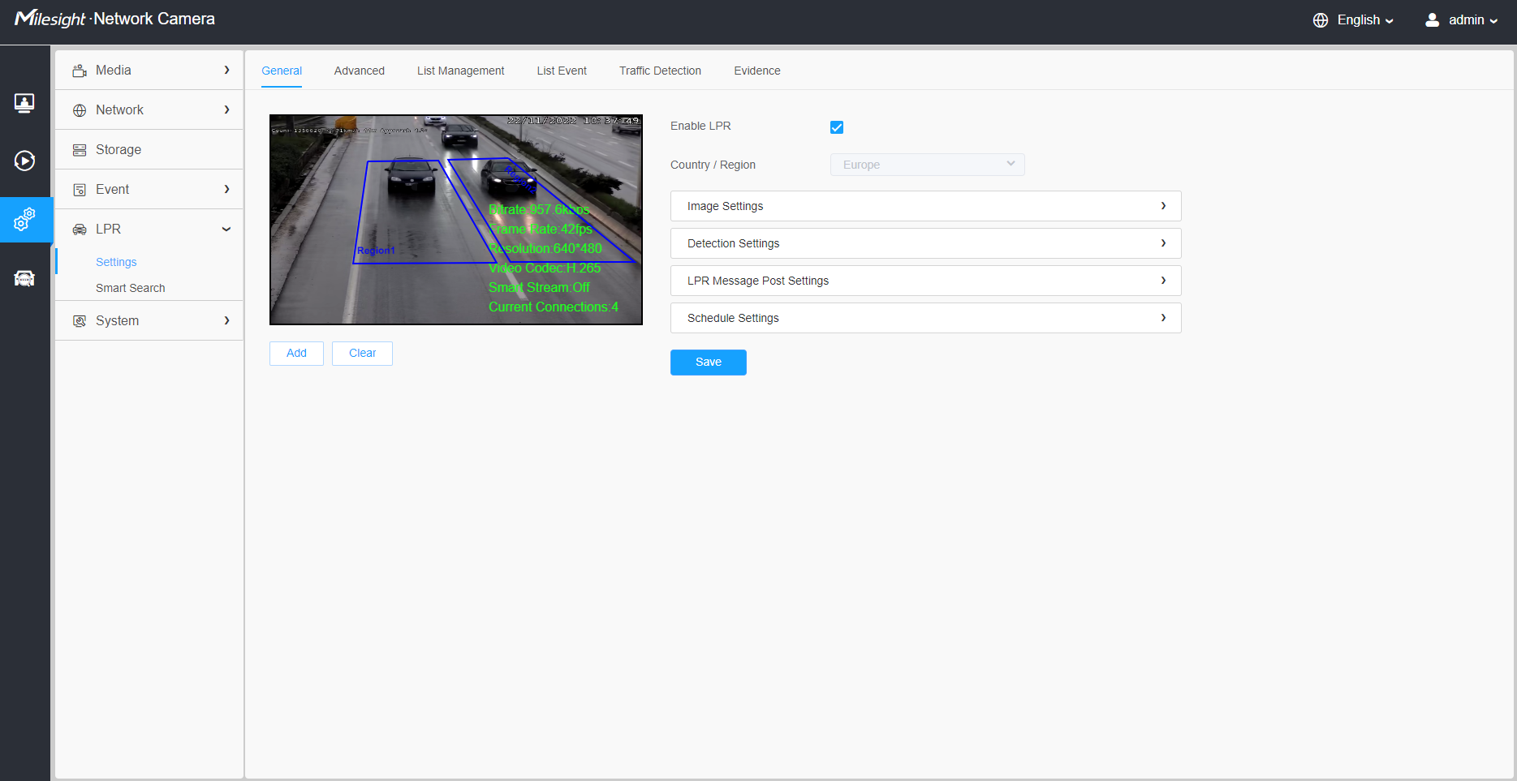Open the admin account dropdown
The width and height of the screenshot is (1517, 781).
point(1473,20)
